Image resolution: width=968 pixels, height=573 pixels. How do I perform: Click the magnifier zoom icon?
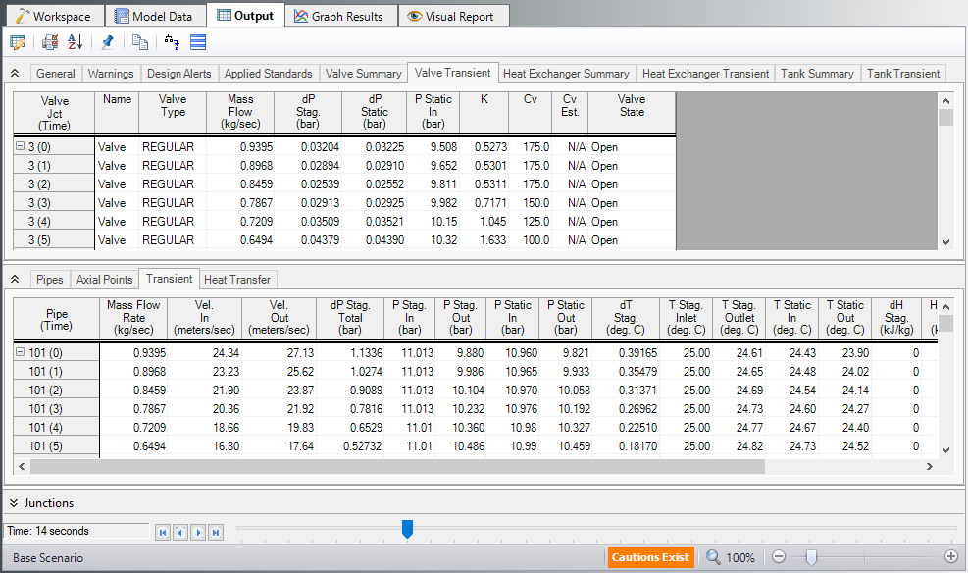coord(713,557)
